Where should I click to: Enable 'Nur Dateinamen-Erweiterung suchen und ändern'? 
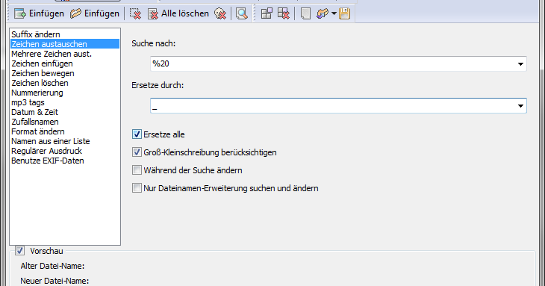tap(137, 188)
